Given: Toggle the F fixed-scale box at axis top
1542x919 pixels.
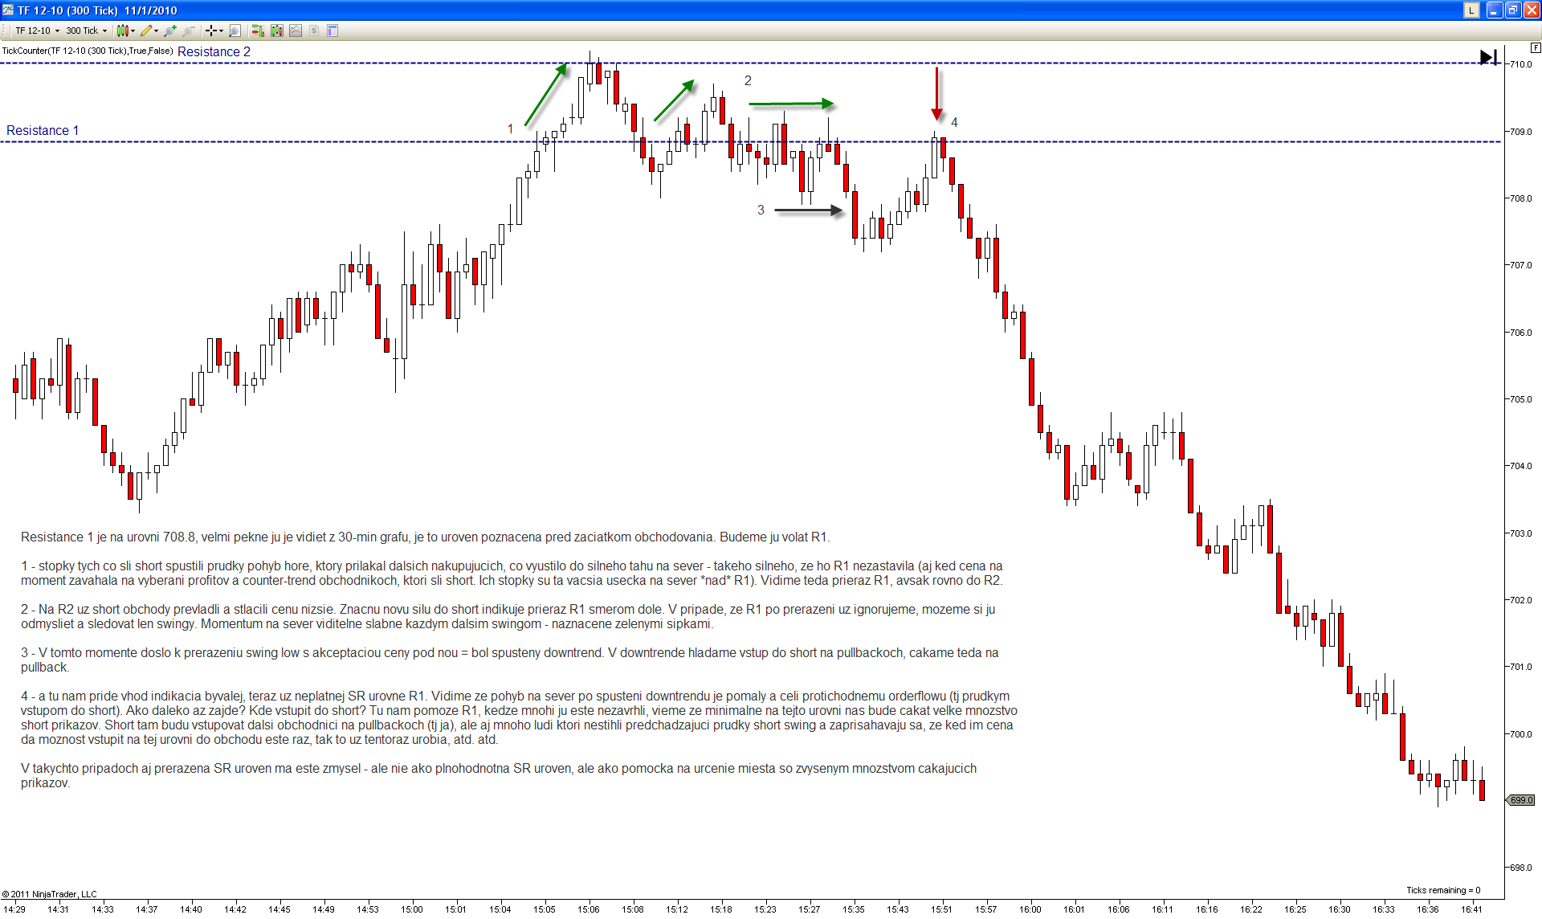Looking at the screenshot, I should pos(1536,48).
